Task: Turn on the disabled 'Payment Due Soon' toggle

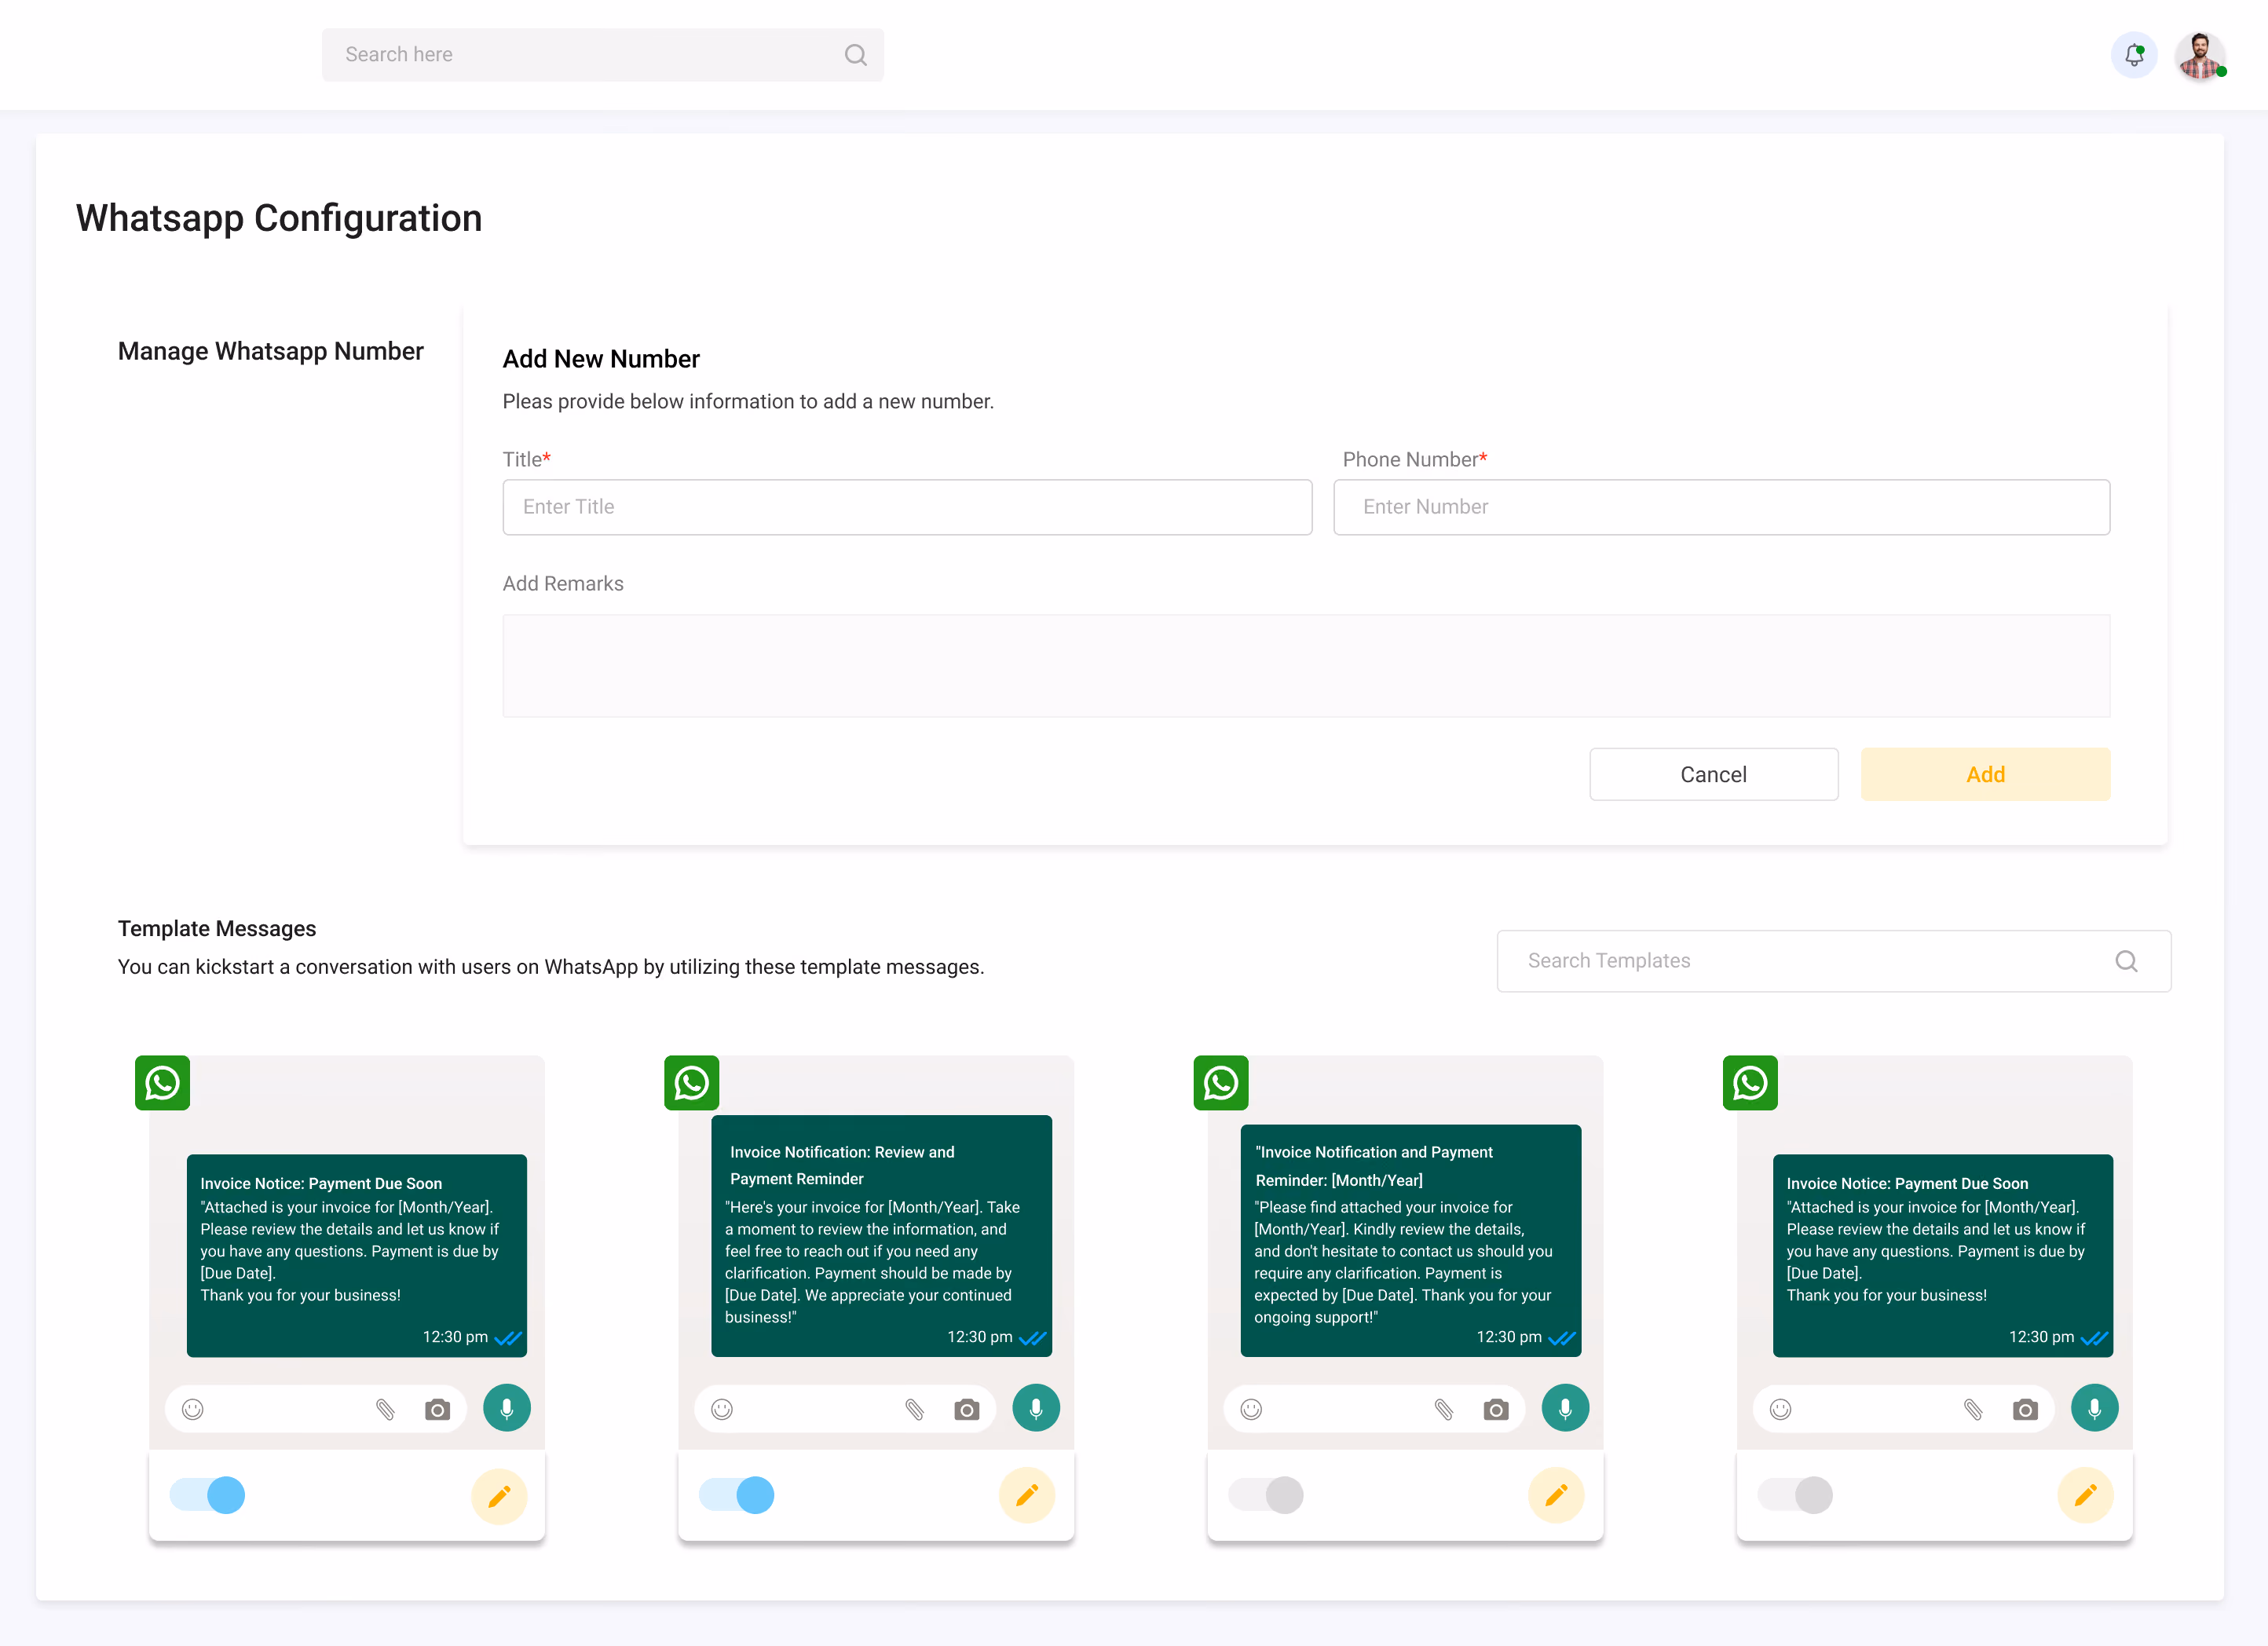Action: coord(1794,1495)
